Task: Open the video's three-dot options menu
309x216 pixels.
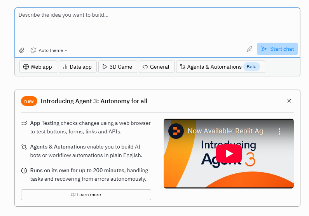Action: pyautogui.click(x=279, y=131)
